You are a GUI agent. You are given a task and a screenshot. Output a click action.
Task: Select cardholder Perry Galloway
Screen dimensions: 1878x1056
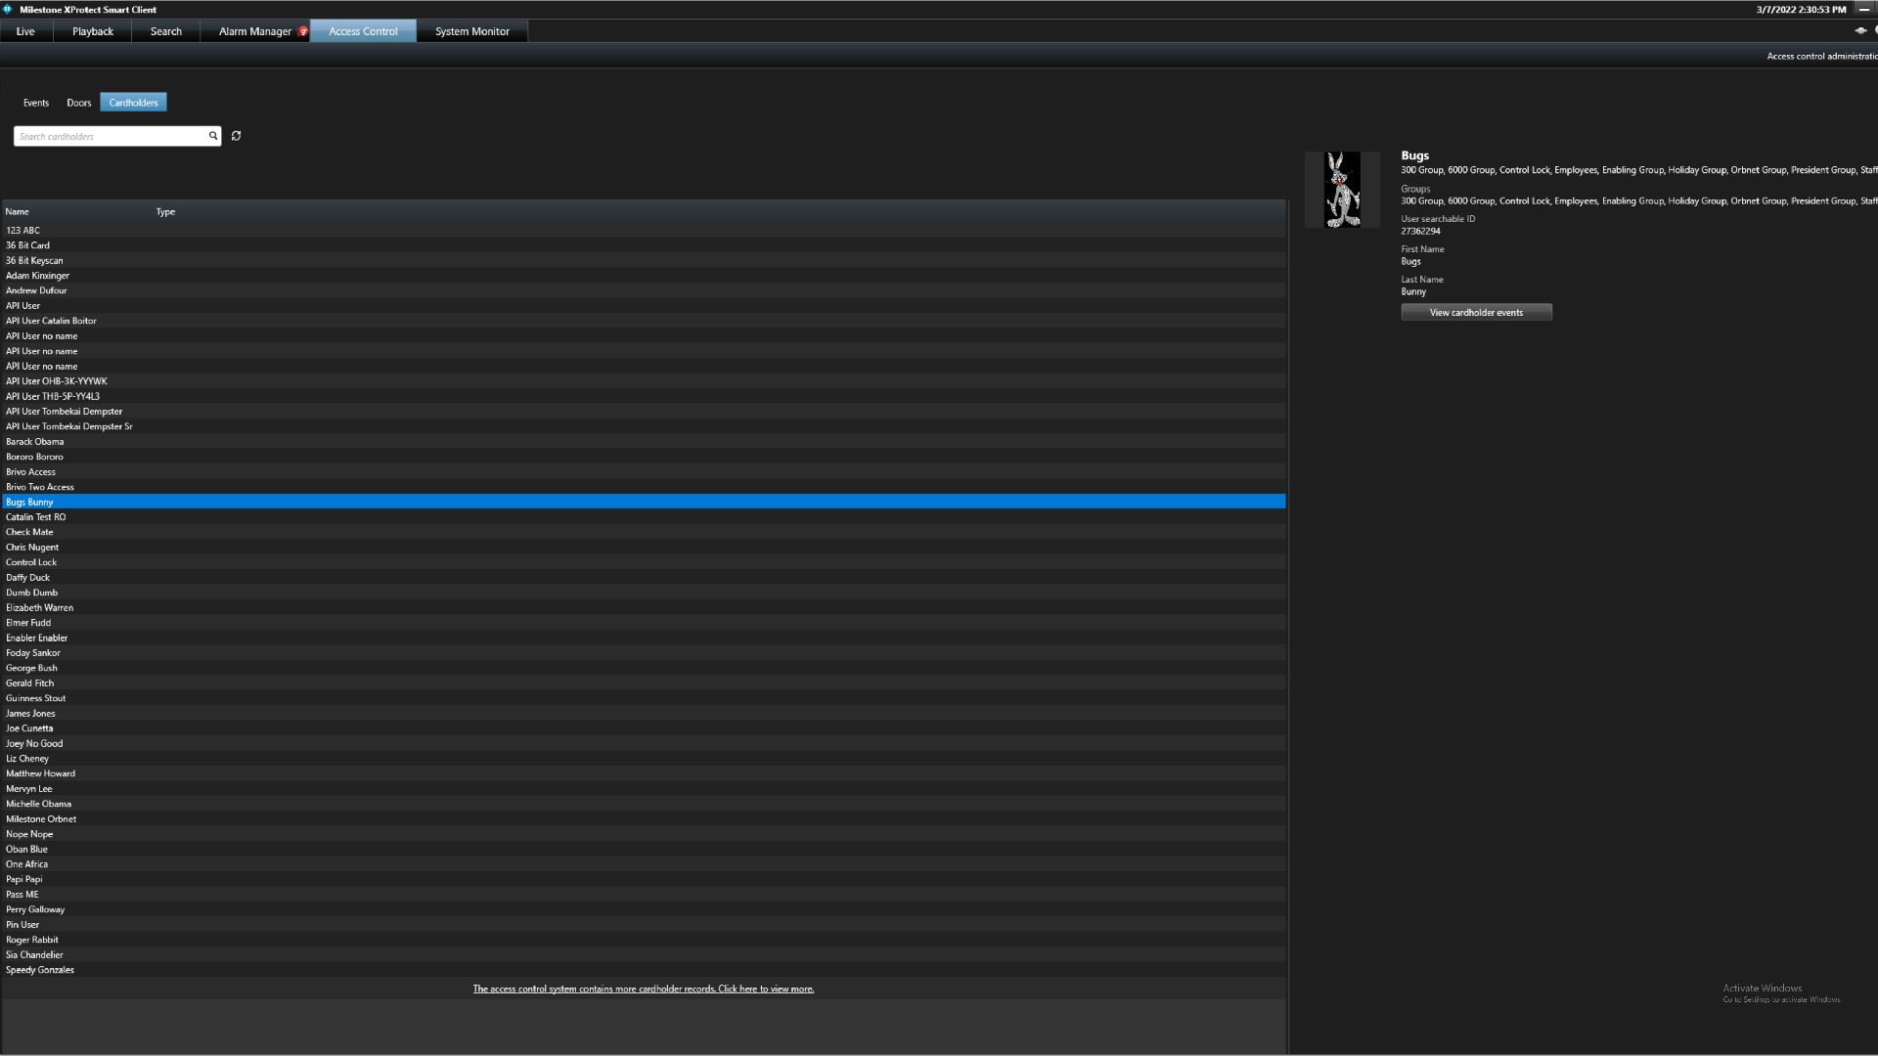pyautogui.click(x=644, y=909)
